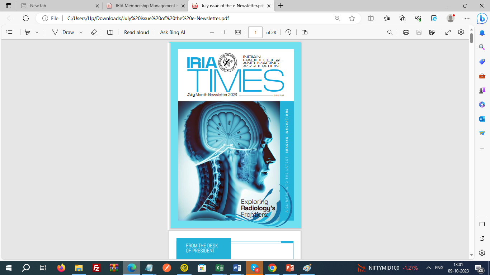This screenshot has width=490, height=275.
Task: Select the Highlight tool
Action: [x=28, y=32]
